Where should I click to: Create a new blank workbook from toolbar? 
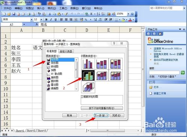[4, 14]
